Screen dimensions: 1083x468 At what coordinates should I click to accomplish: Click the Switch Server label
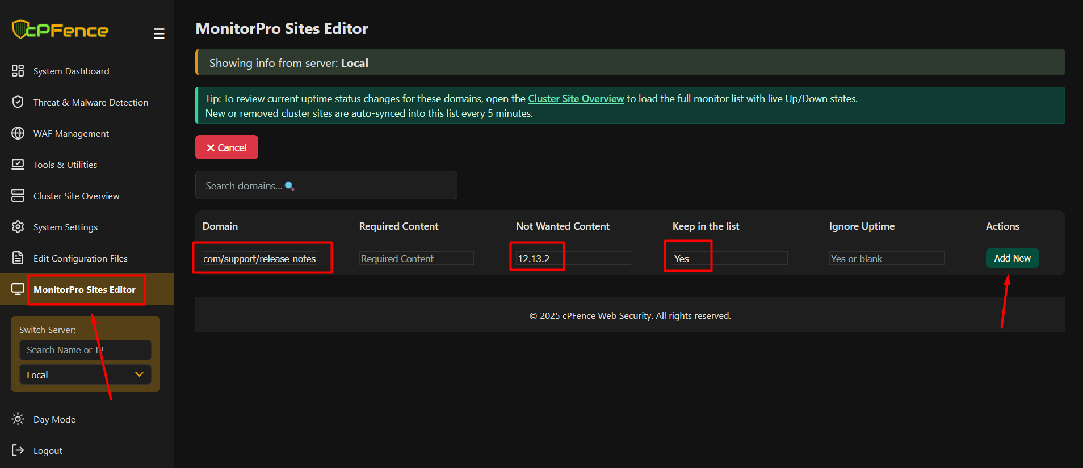(47, 330)
